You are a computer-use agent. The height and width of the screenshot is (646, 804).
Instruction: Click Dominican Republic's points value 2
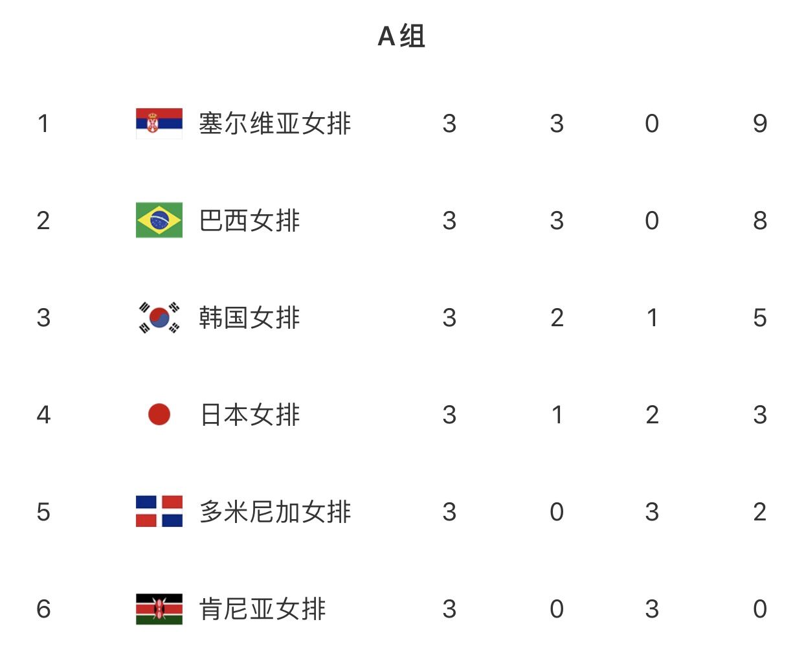click(760, 511)
